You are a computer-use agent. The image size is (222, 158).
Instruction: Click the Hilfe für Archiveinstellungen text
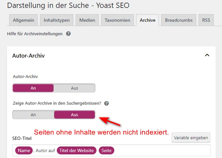click(x=35, y=34)
